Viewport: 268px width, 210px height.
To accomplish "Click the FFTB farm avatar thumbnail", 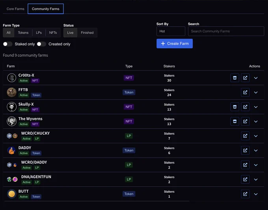I will tap(11, 92).
